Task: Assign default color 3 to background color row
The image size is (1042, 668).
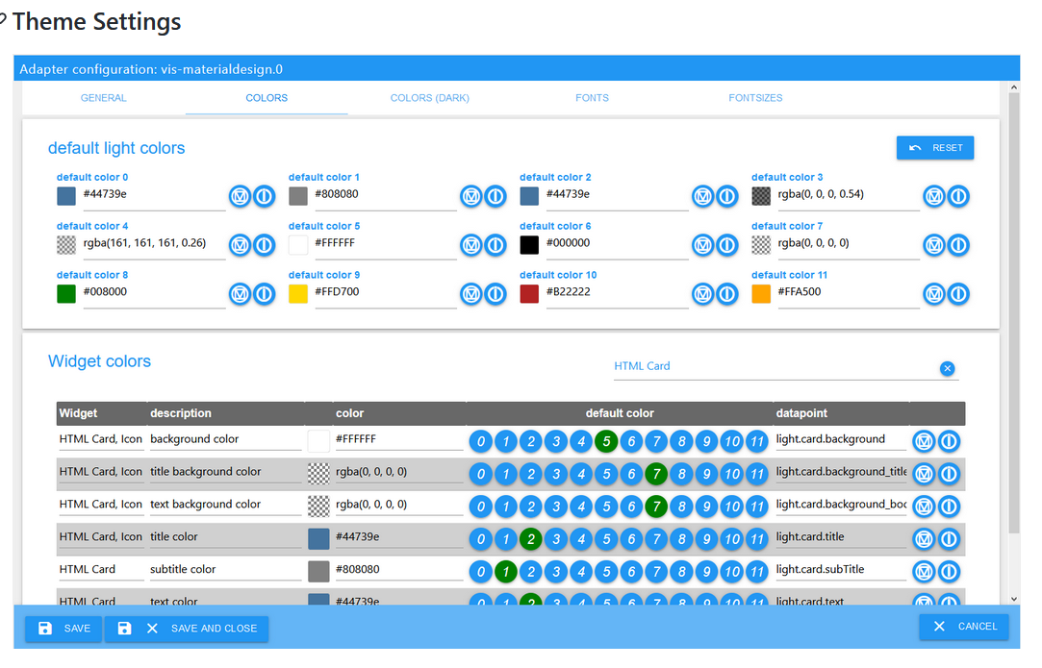Action: 556,442
